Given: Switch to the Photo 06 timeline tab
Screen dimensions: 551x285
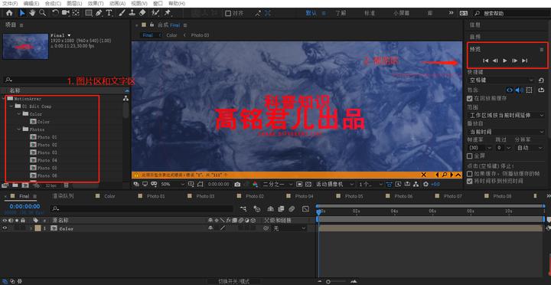Looking at the screenshot, I should point(403,196).
